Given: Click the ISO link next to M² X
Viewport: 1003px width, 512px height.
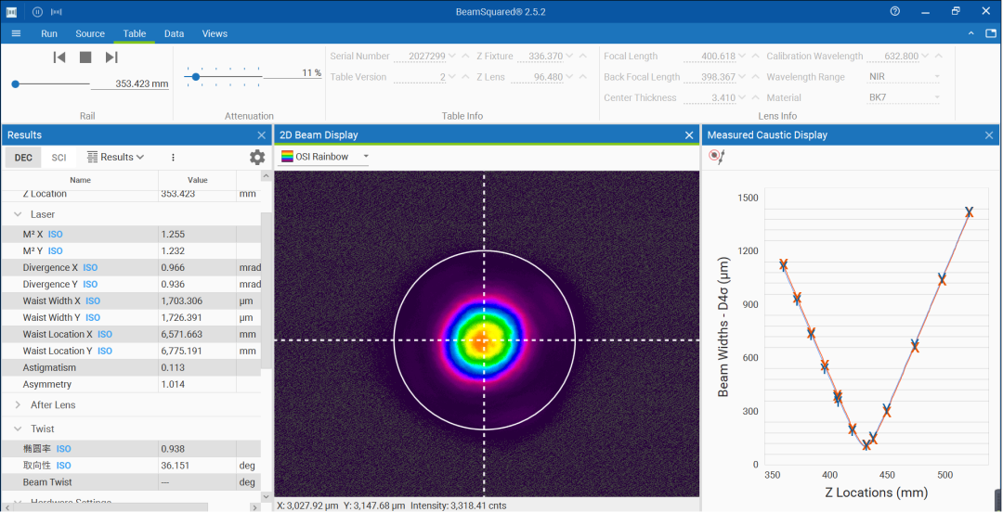Looking at the screenshot, I should coord(56,235).
